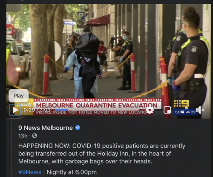Click the blue verified badge
Viewport: 213px width, 177px height.
tap(78, 128)
